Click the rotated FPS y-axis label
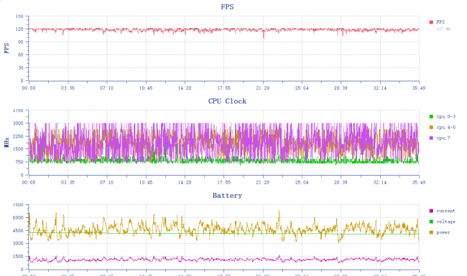Screen dimensions: 467x276 (x=6, y=48)
